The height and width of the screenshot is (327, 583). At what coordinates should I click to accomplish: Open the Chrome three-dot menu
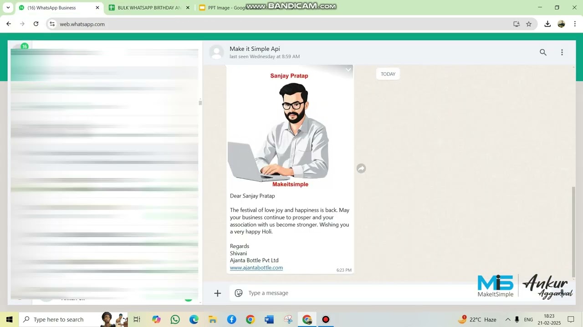(575, 24)
